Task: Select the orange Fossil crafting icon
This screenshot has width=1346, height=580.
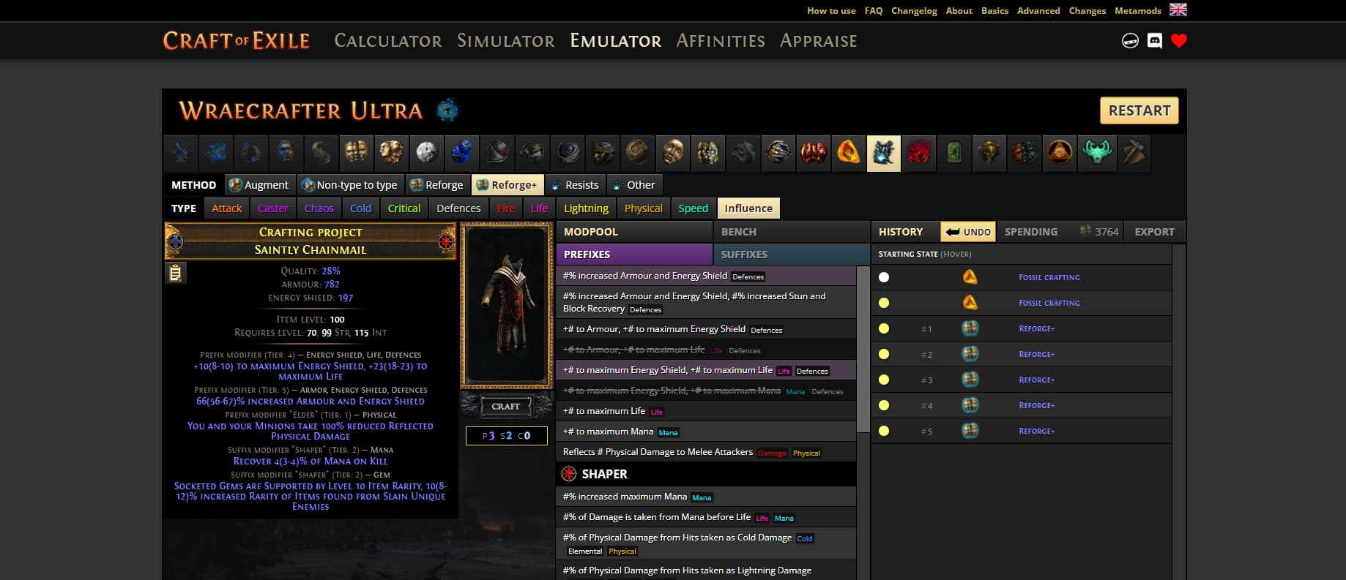Action: 849,153
